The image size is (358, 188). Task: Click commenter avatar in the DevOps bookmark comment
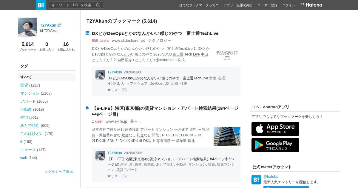(100, 75)
